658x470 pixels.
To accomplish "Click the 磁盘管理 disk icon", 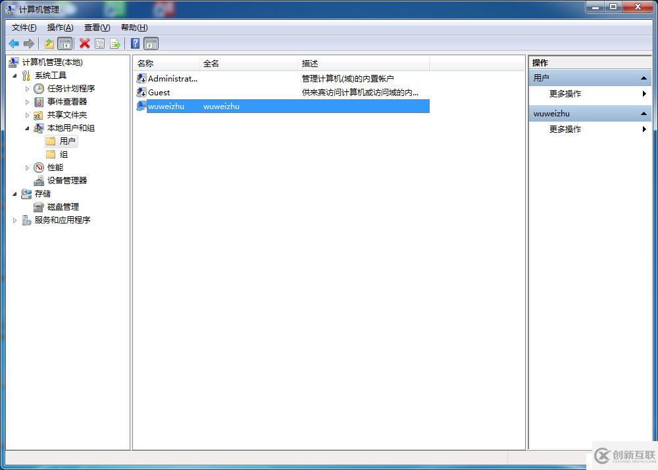I will [39, 206].
